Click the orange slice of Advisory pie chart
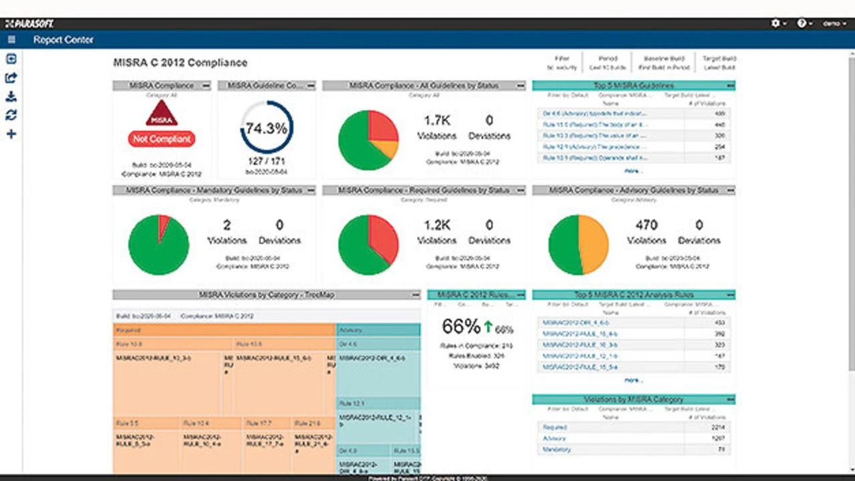855x481 pixels. pos(594,245)
